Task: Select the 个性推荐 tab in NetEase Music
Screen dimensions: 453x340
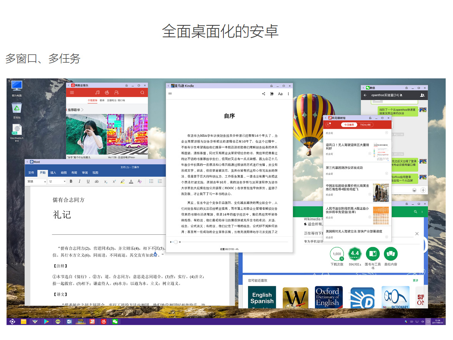Action: pos(92,100)
